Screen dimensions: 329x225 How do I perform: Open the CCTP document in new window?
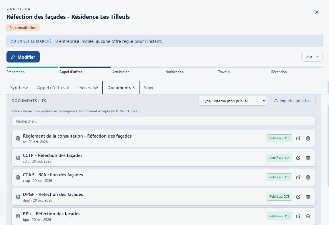coord(298,158)
